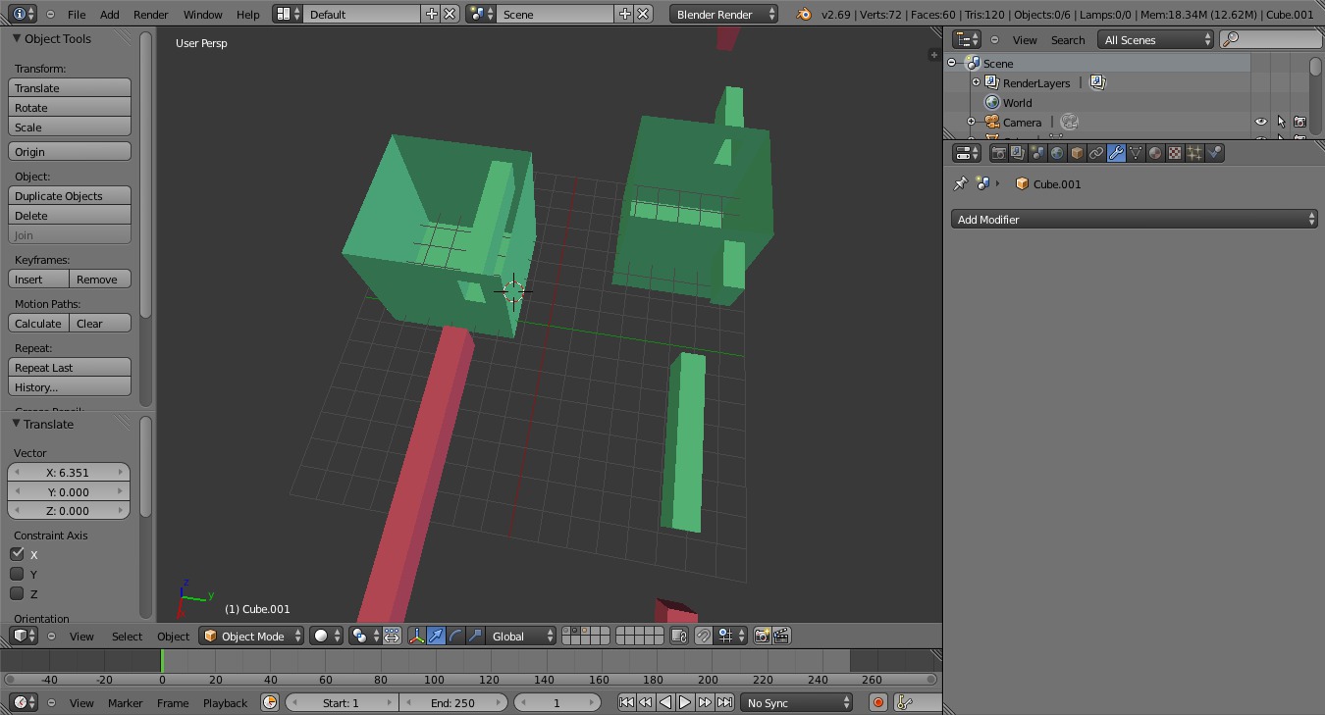The image size is (1325, 715).
Task: Enable the Z constraint axis checkbox
Action: pos(17,593)
